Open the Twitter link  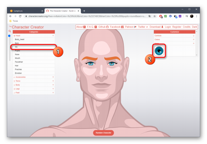143,27
